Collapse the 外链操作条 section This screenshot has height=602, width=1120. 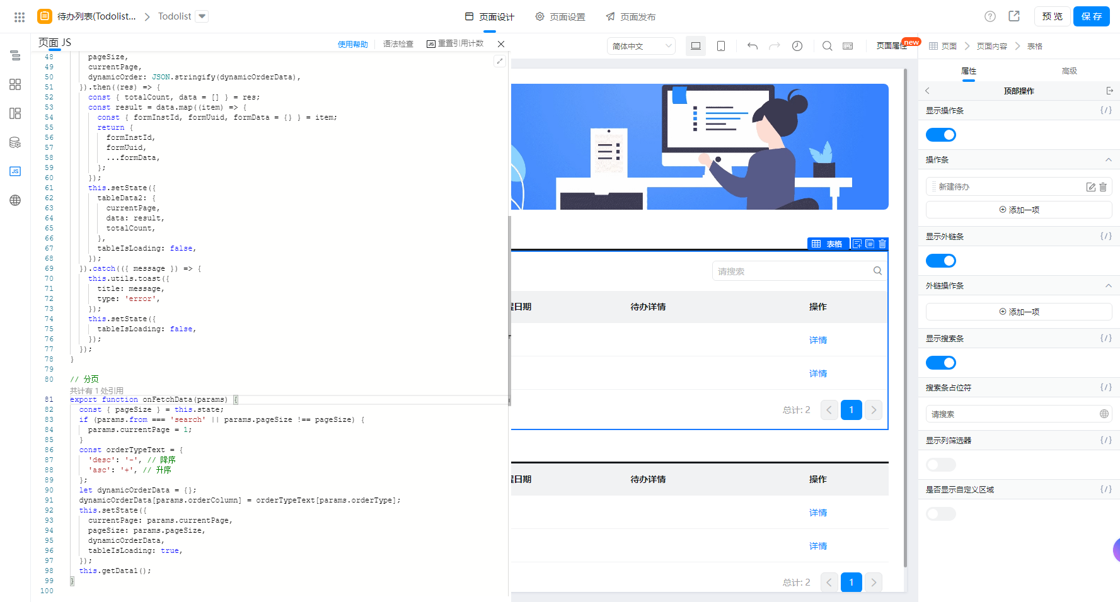pos(1109,286)
